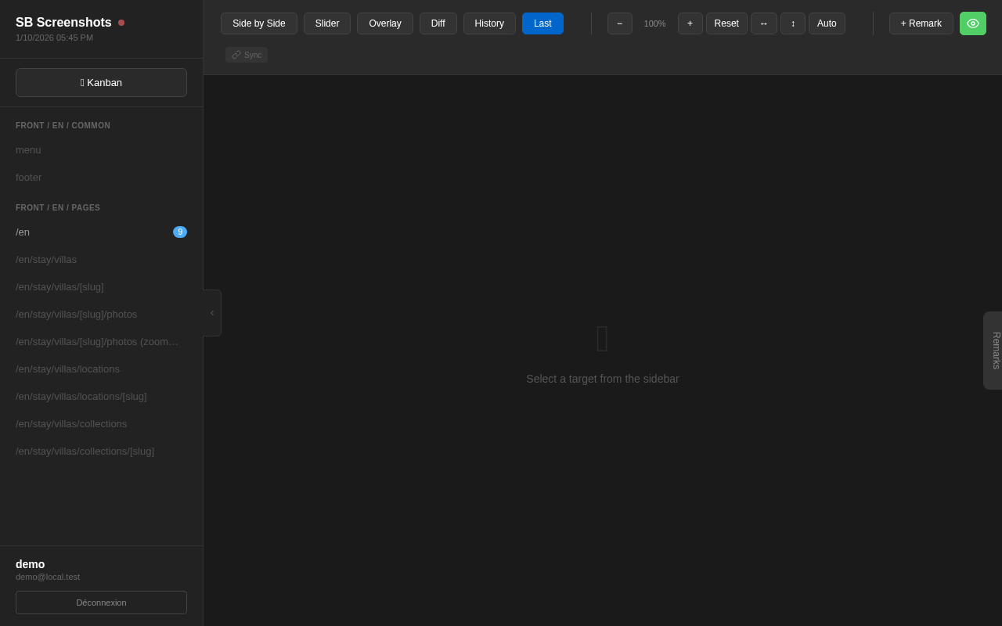Reset the zoom level
Screen dimensions: 1002x626
726,23
